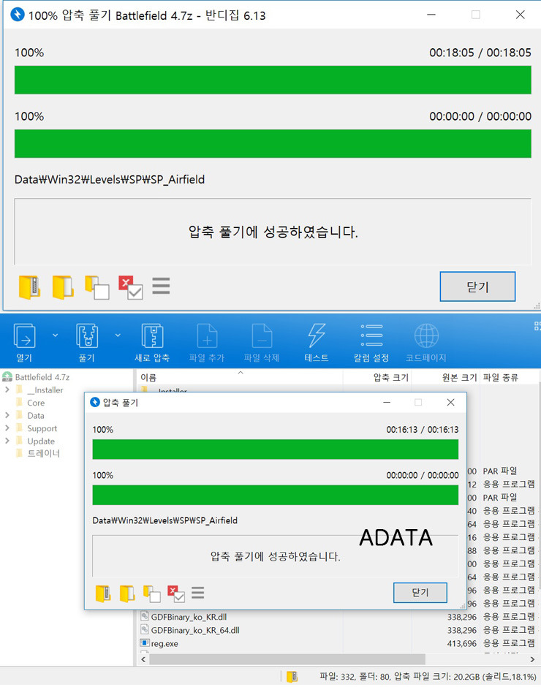Screen dimensions: 541x687
Task: Minimize the small 압축 풀기 dialog
Action: (x=387, y=402)
